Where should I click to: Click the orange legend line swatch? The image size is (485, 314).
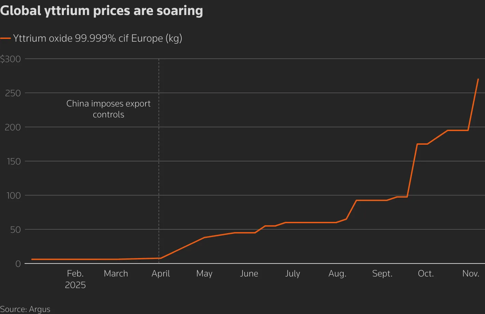(x=5, y=39)
